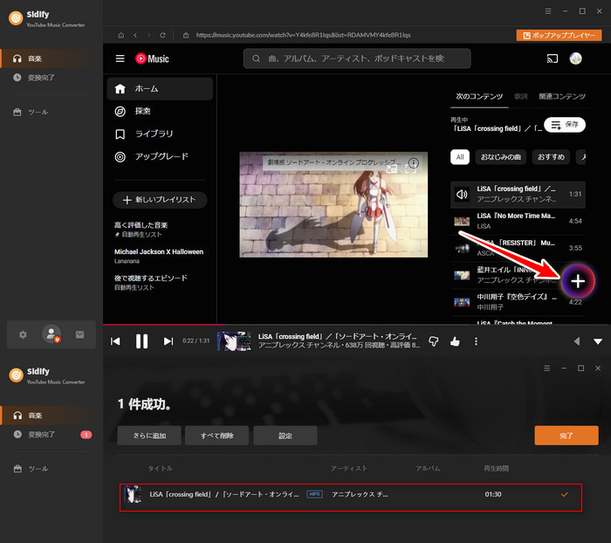Viewport: 611px width, 543px height.
Task: Click the 設定 button in conversion window
Action: [285, 436]
